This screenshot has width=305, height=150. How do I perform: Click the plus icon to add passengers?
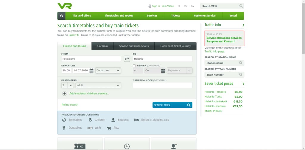pyautogui.click(x=65, y=94)
